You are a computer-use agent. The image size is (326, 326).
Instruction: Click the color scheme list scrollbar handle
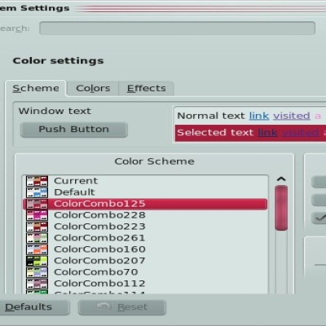[281, 208]
